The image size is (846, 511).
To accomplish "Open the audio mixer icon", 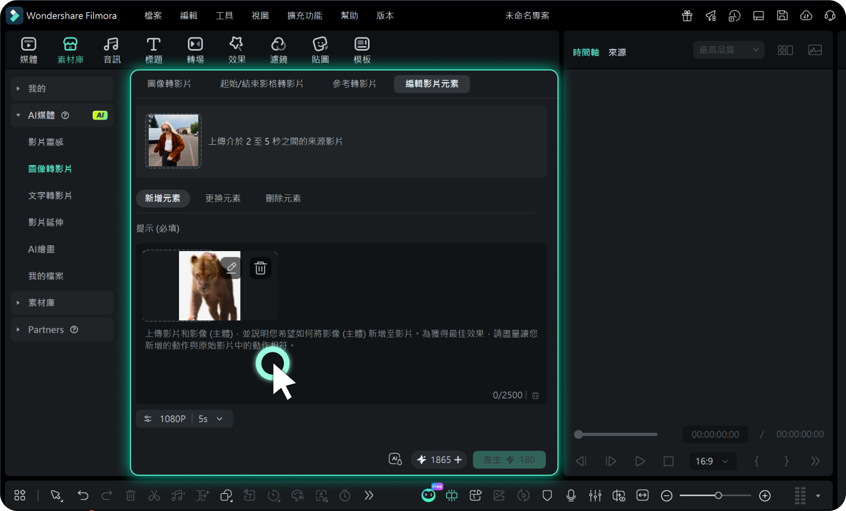I will click(x=595, y=496).
